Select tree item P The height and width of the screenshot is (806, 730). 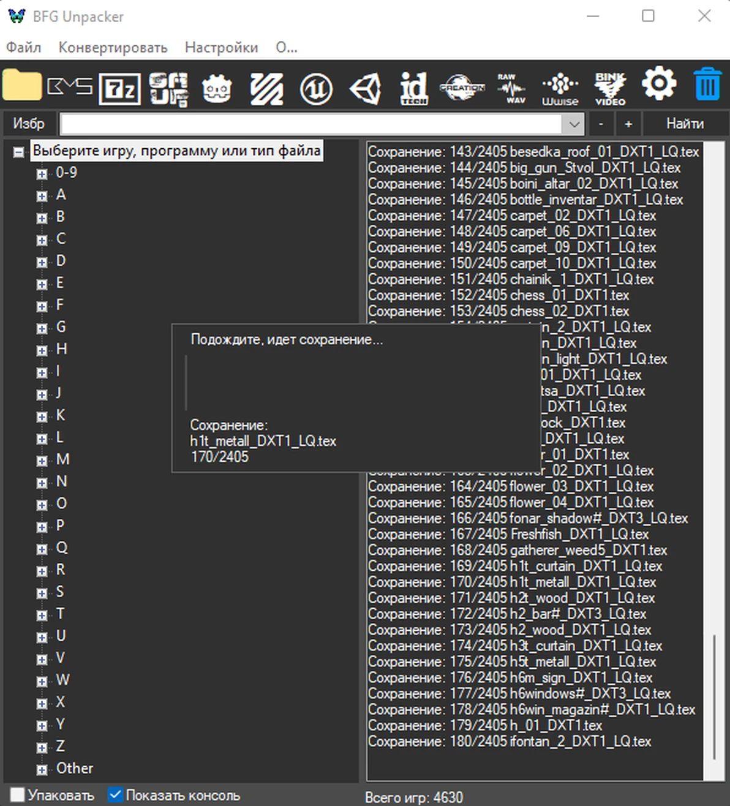tap(60, 525)
